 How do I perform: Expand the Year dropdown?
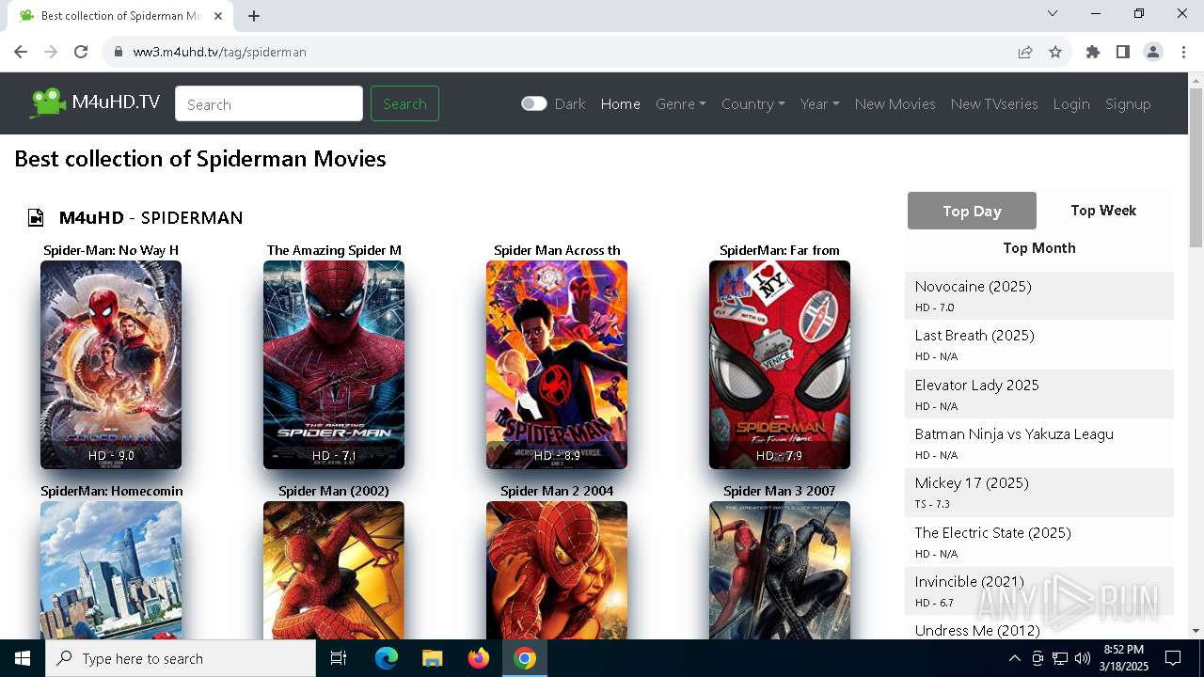point(819,104)
